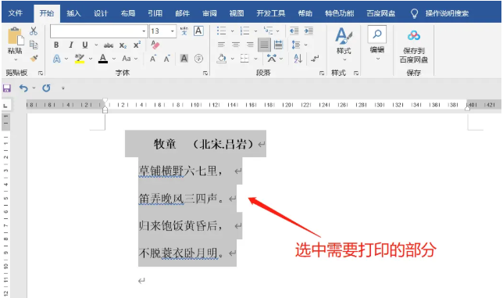Screen dimensions: 503x298
Task: Expand the Paste options arrow
Action: point(16,59)
